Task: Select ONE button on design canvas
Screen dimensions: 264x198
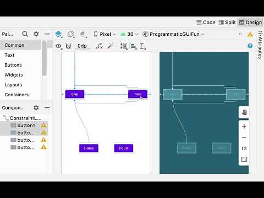Action: (x=75, y=94)
